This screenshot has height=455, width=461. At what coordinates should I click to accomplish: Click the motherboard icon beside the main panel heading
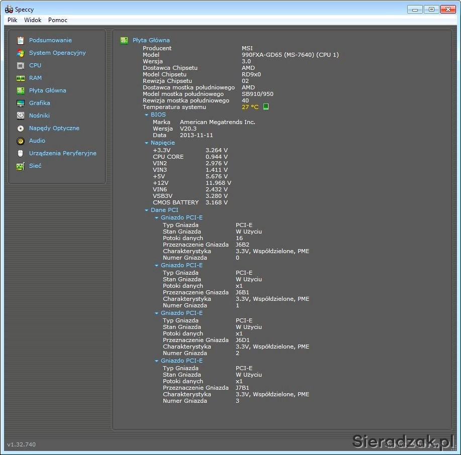tap(124, 40)
